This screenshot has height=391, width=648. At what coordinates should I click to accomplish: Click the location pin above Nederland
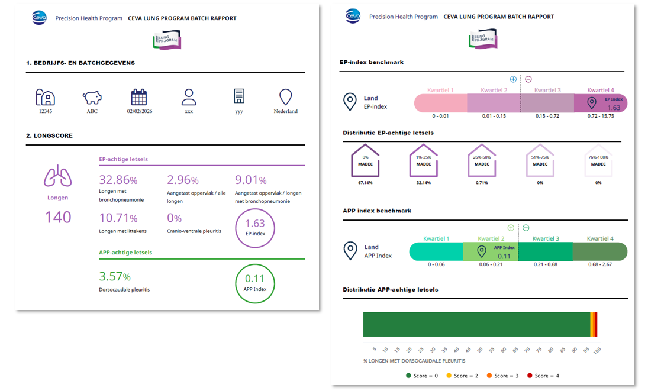pos(285,97)
